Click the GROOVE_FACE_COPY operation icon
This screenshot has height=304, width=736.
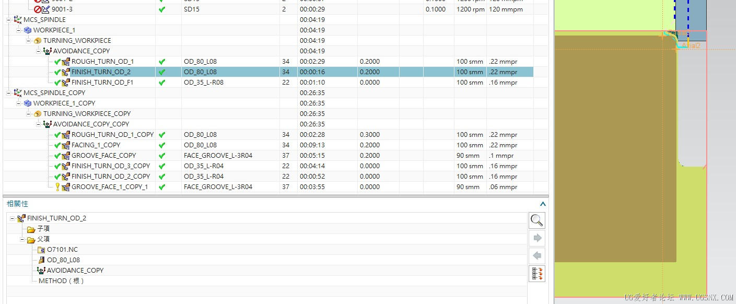click(x=66, y=155)
